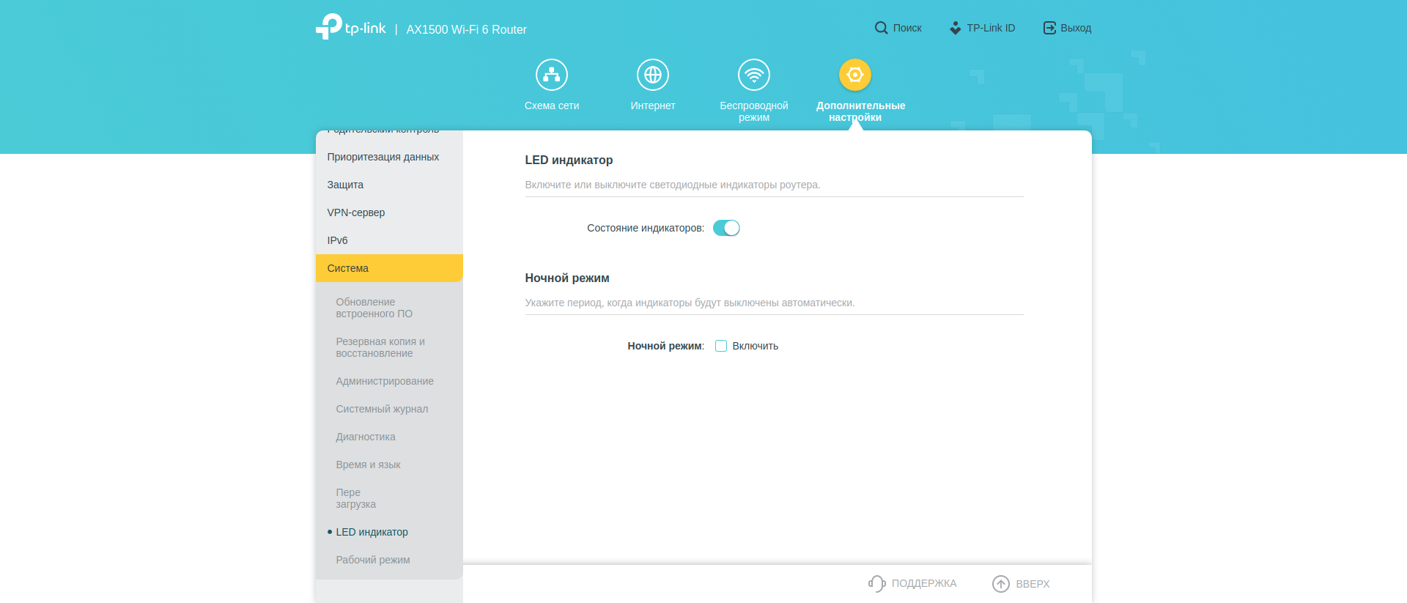
Task: Click the search magnifier icon
Action: tap(881, 28)
